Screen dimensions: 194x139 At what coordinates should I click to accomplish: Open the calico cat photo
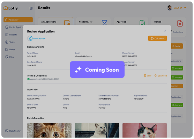145,130
